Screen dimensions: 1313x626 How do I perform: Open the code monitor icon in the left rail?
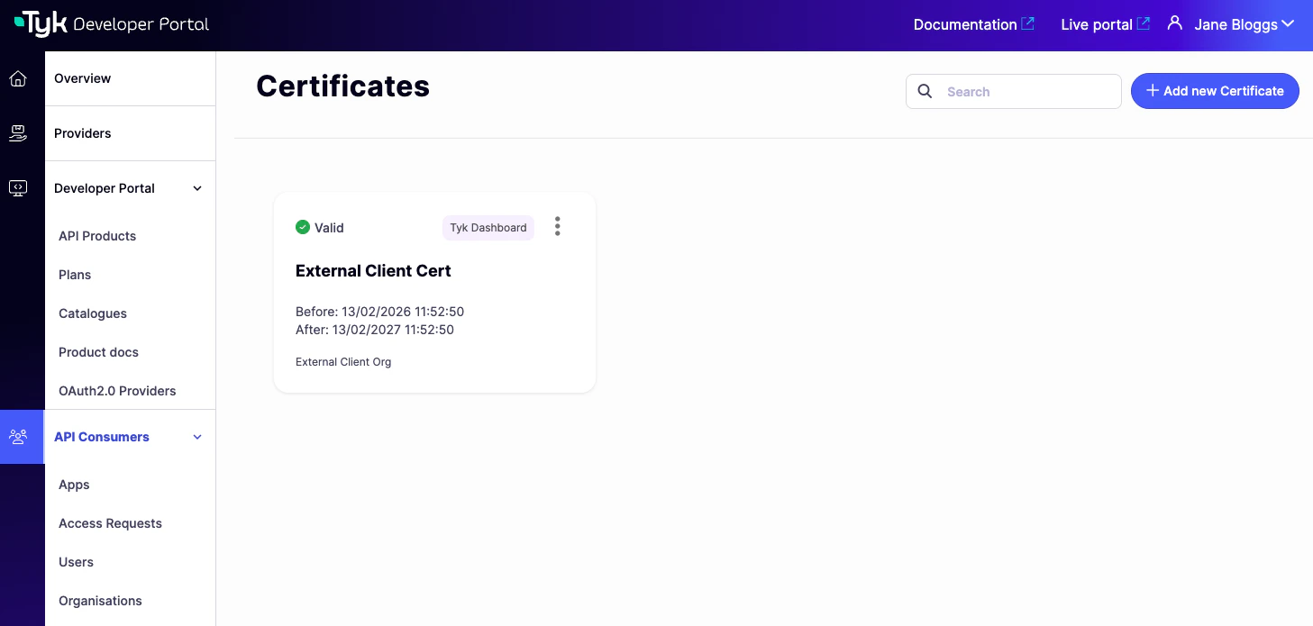tap(19, 187)
